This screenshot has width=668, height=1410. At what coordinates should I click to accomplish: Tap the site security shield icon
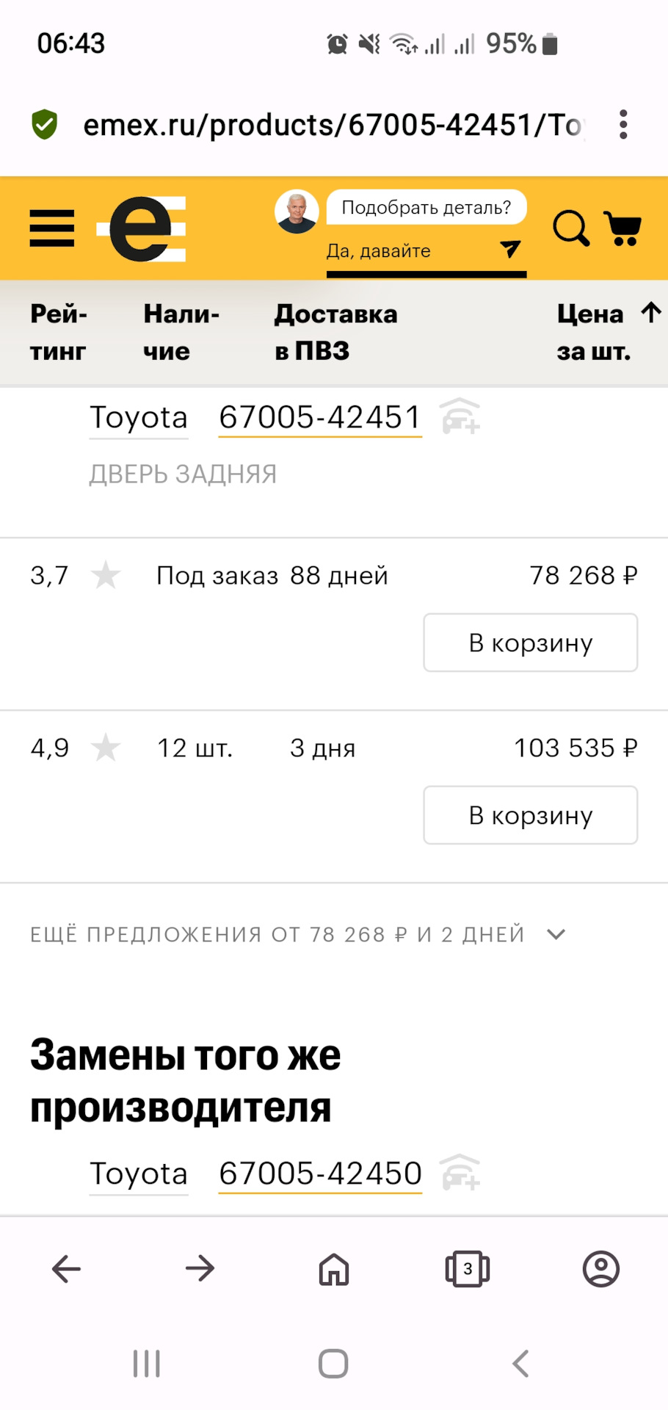(45, 125)
